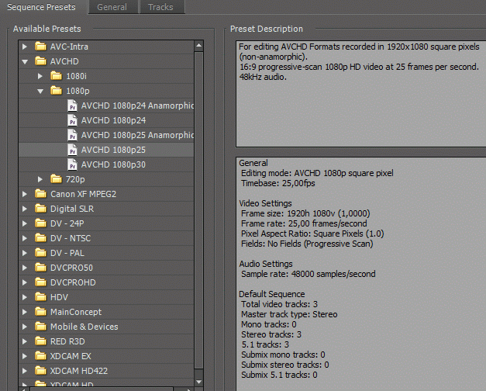The height and width of the screenshot is (391, 486).
Task: Expand the HDV folder arrow
Action: point(25,297)
